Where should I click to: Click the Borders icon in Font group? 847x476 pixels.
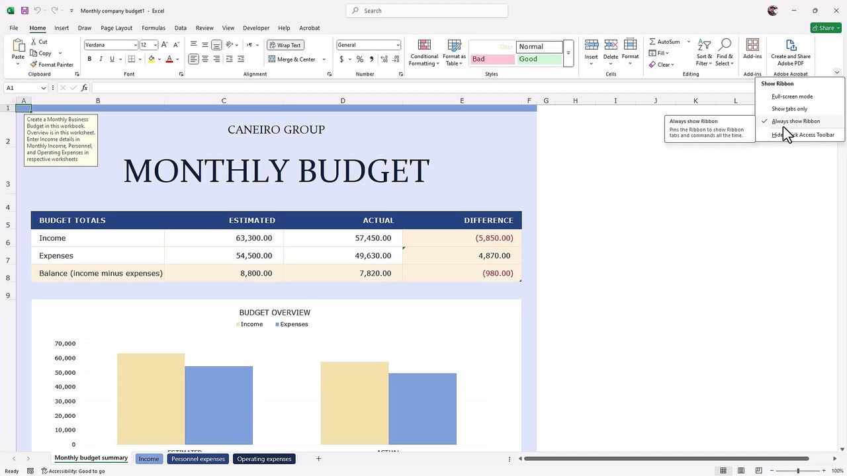131,59
